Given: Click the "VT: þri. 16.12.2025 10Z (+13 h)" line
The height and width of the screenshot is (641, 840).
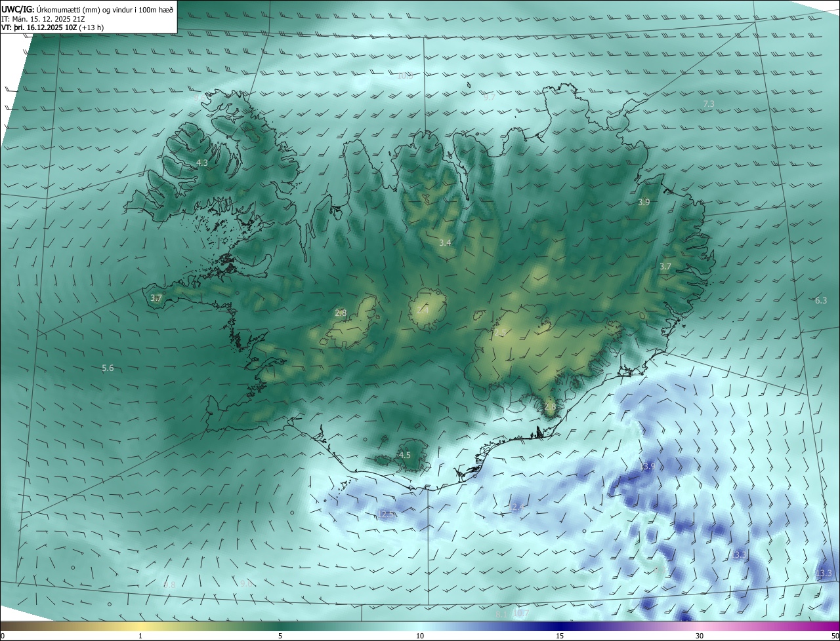Looking at the screenshot, I should (x=52, y=28).
